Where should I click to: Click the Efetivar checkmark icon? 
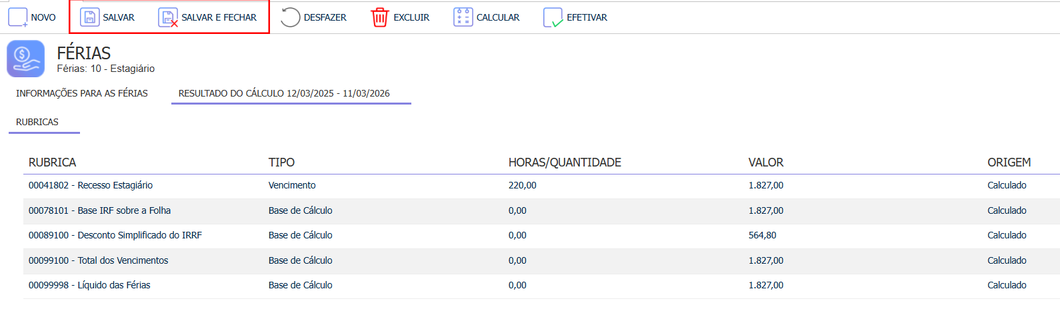[553, 17]
